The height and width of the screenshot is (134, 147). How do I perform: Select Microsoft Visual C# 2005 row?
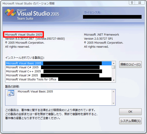pos(58,67)
